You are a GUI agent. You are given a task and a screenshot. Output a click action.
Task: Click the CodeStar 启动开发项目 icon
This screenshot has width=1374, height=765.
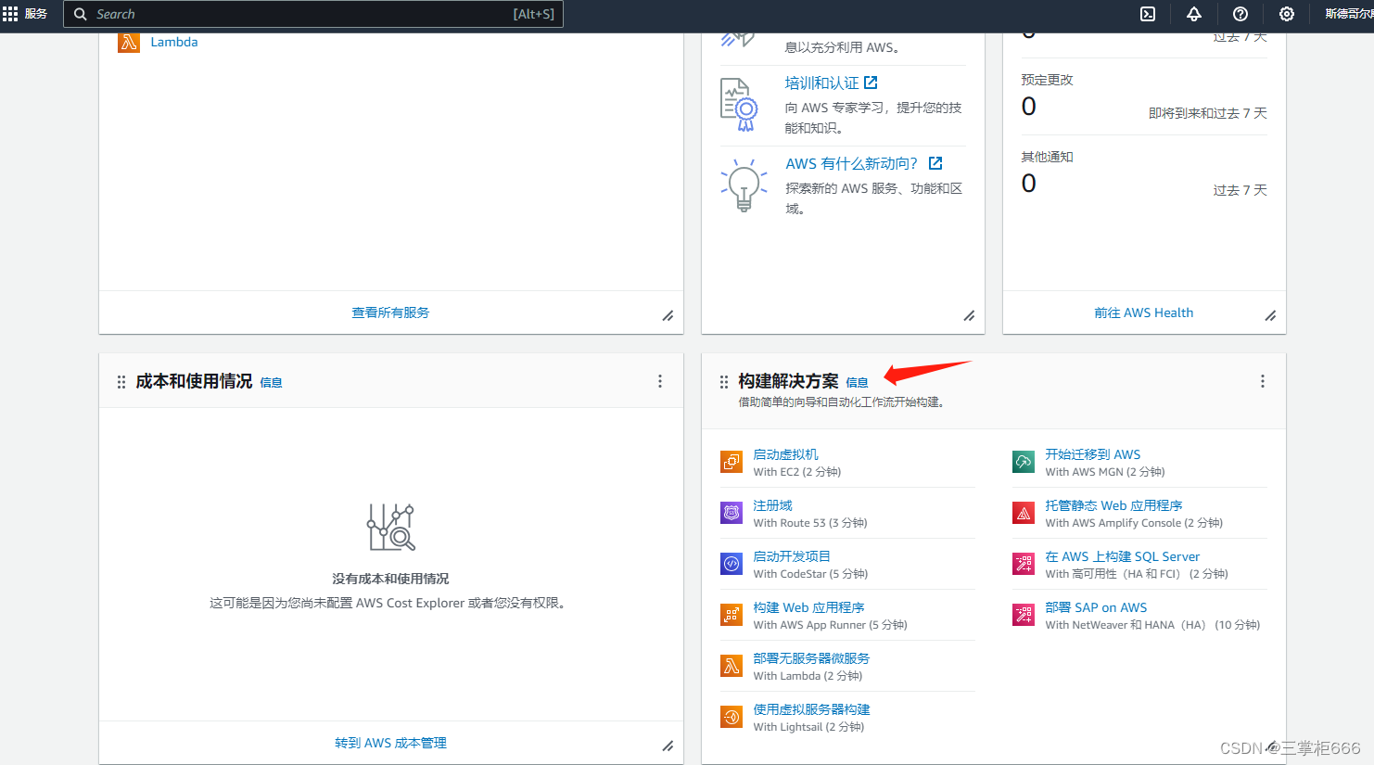click(732, 564)
